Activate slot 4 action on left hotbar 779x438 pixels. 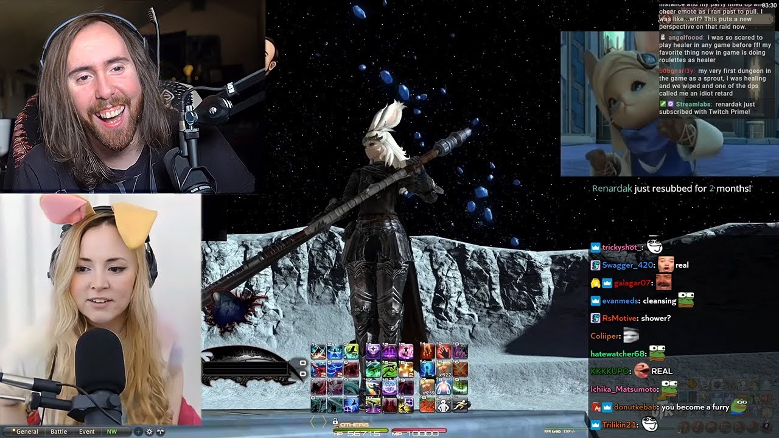[x=318, y=369]
